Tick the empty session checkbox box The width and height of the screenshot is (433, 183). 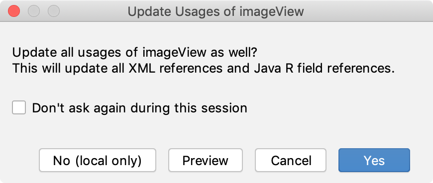point(19,107)
